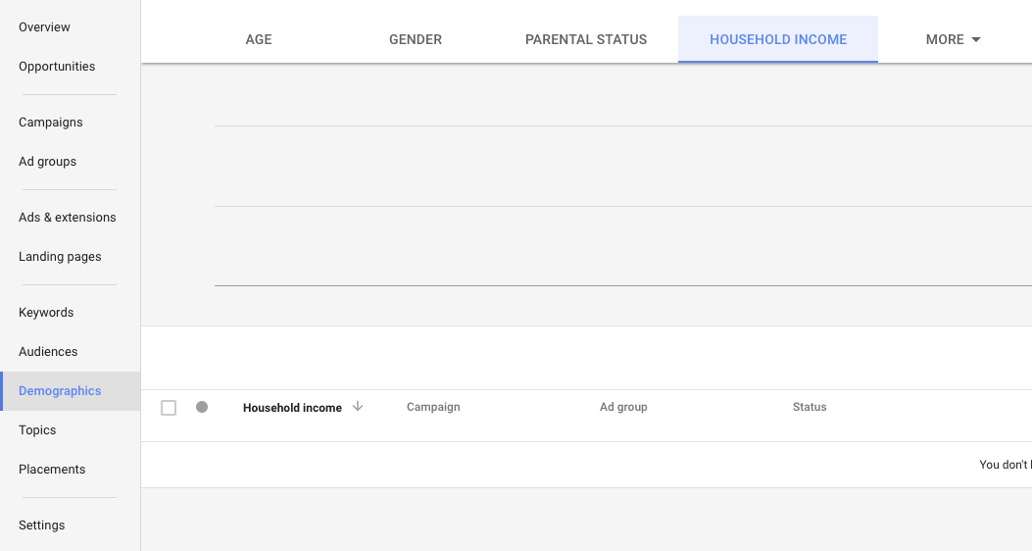Go to Opportunities page

click(57, 67)
